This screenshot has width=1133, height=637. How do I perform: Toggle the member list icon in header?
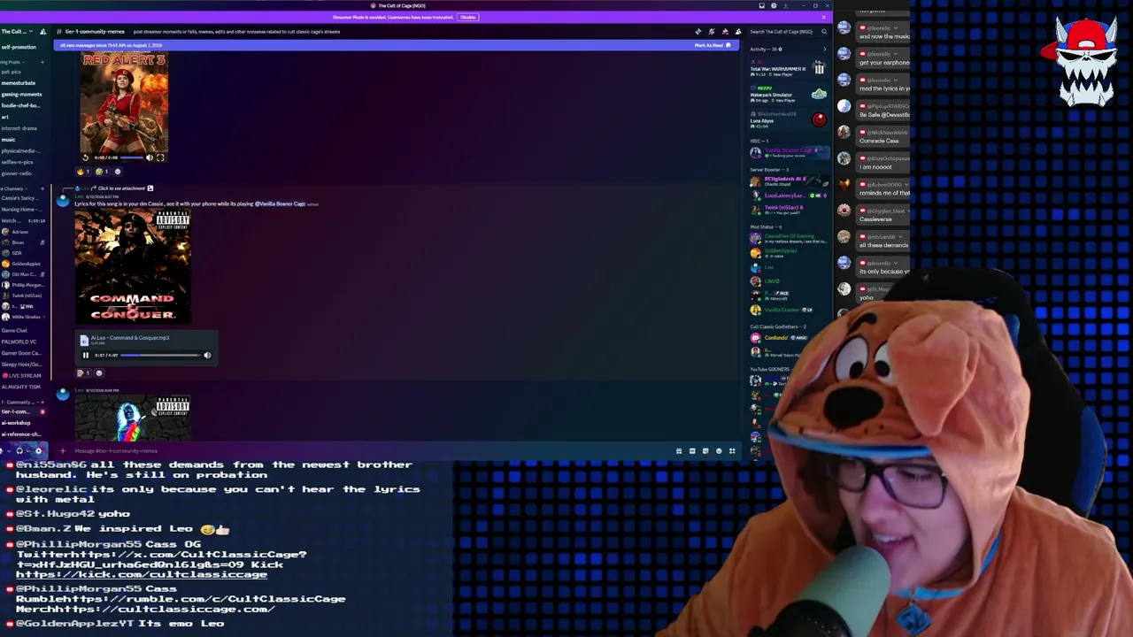point(738,32)
